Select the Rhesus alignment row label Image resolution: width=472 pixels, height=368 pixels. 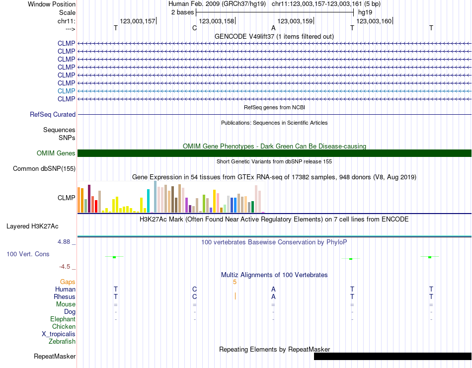click(x=65, y=296)
